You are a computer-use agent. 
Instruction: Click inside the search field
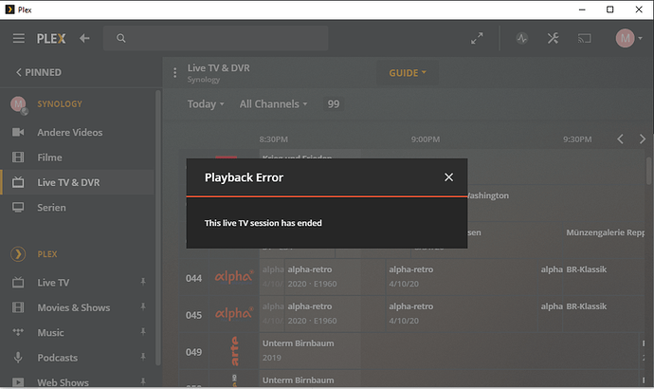(x=216, y=38)
